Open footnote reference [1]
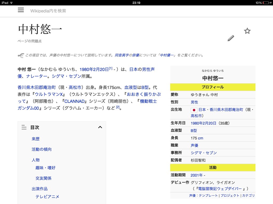Image resolution: width=273 pixels, height=204 pixels. click(111, 68)
